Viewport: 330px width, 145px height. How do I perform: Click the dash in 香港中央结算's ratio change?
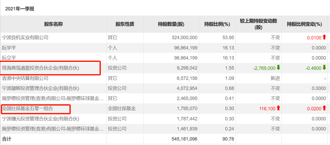pos(325,78)
